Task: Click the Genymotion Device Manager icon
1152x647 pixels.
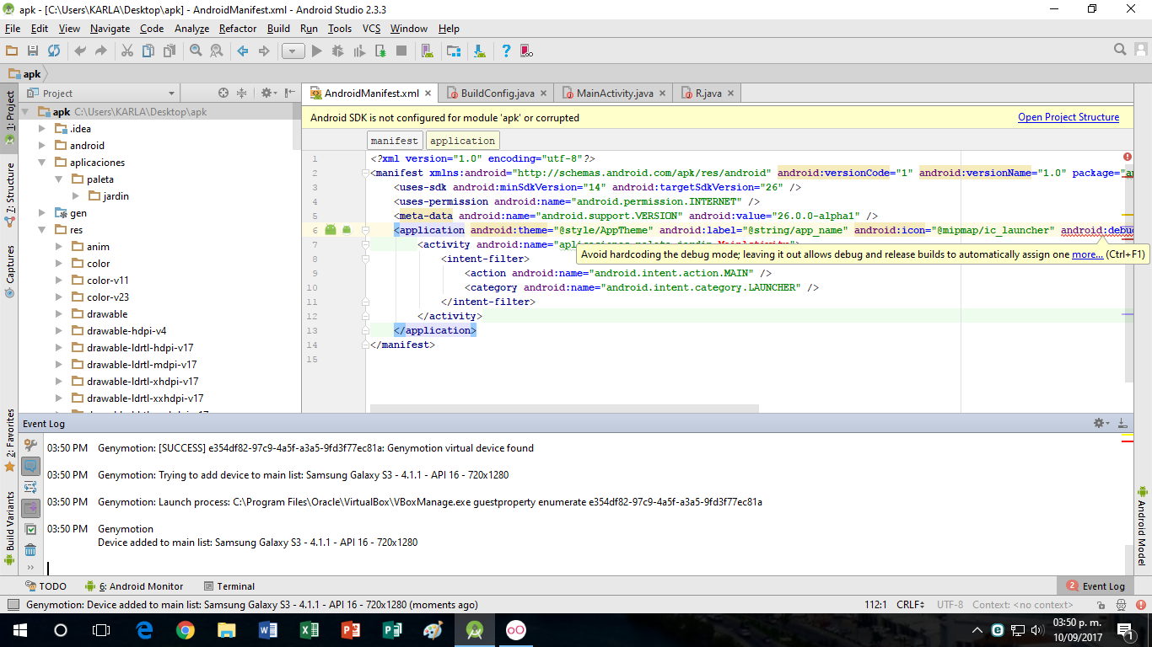Action: tap(527, 51)
